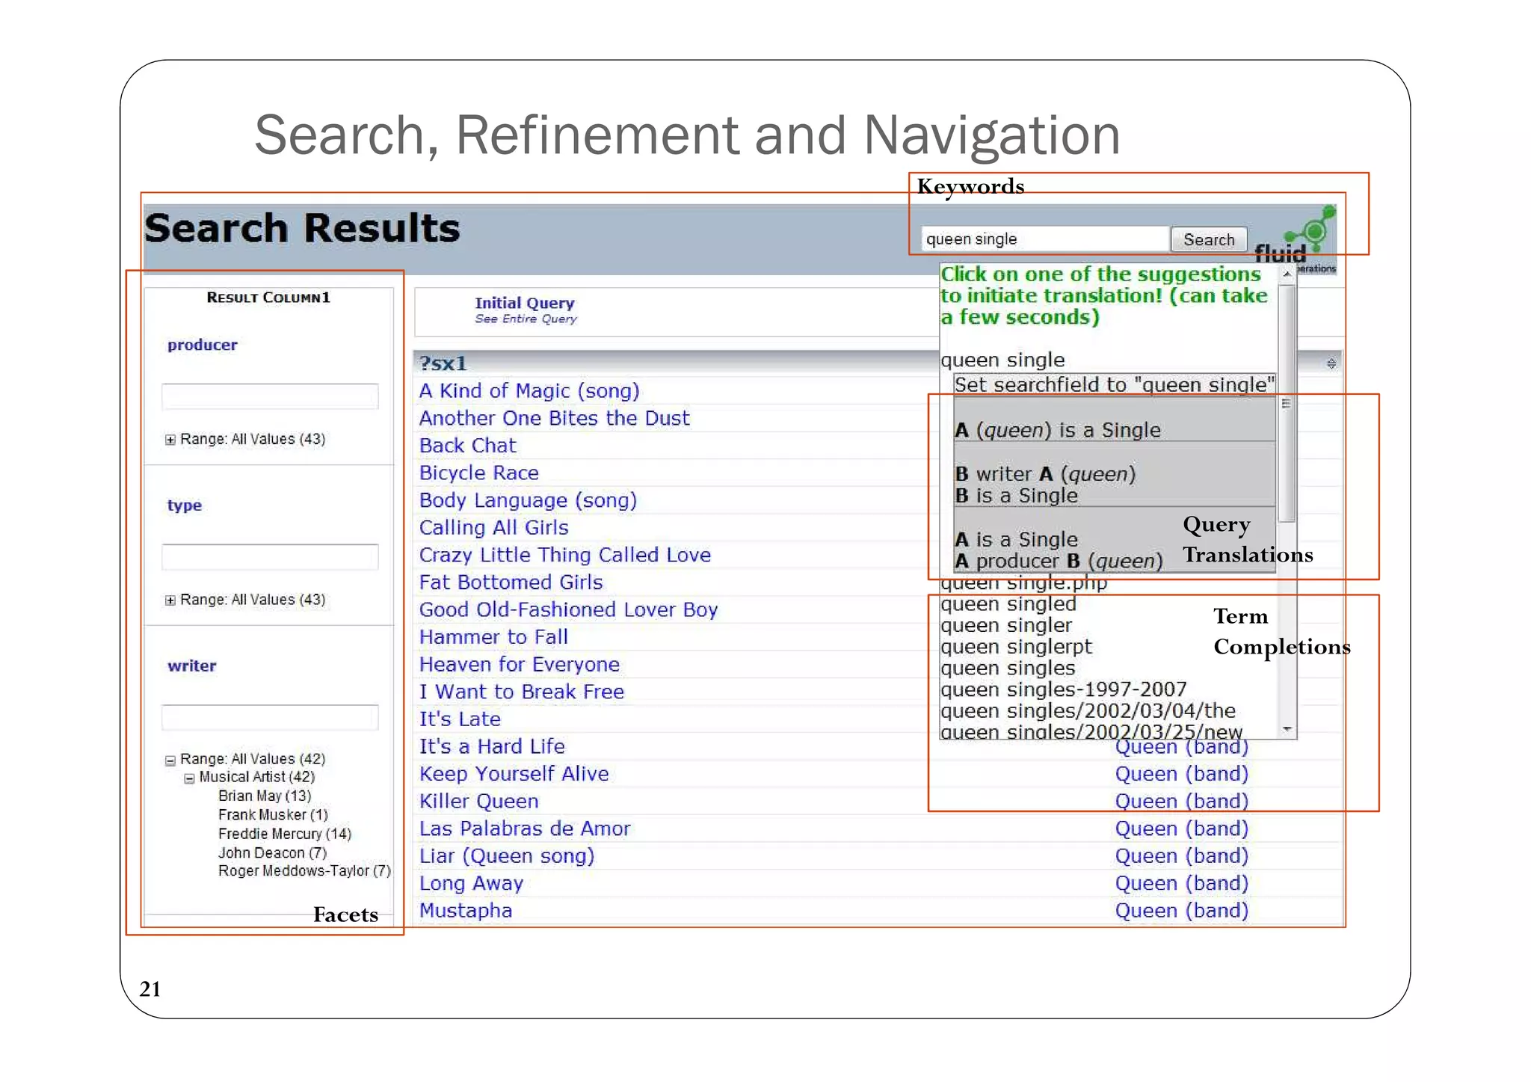Click the producer filter input box
The width and height of the screenshot is (1531, 1082).
[270, 396]
